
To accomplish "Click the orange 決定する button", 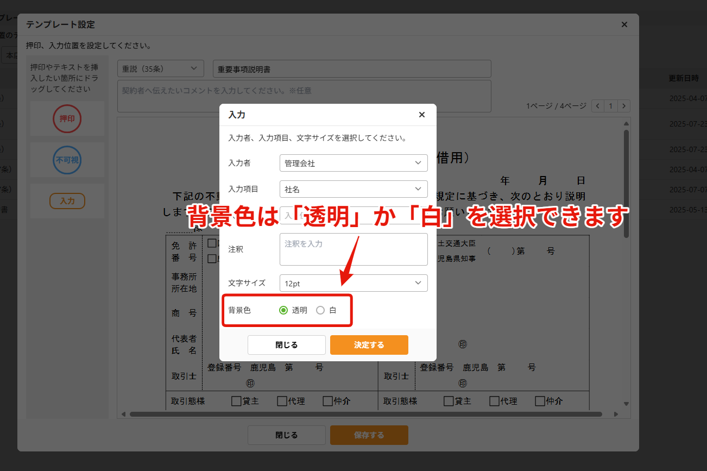I will tap(369, 345).
